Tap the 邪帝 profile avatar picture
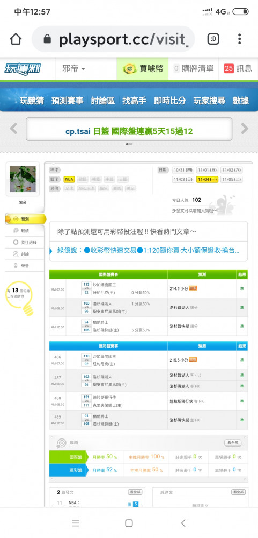Screen dimensions: 258x538 point(23,179)
